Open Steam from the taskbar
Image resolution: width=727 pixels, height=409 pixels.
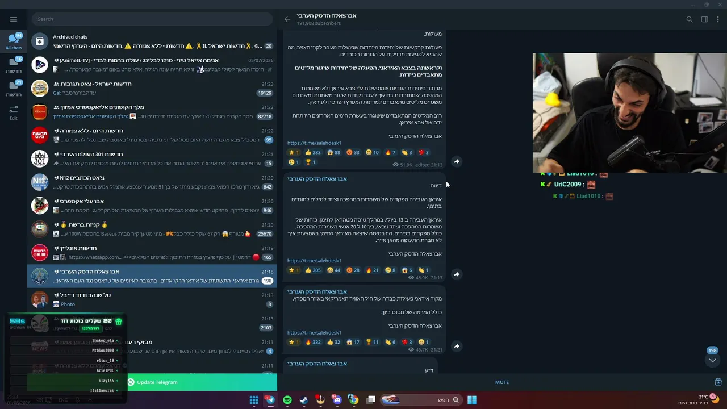(x=304, y=400)
